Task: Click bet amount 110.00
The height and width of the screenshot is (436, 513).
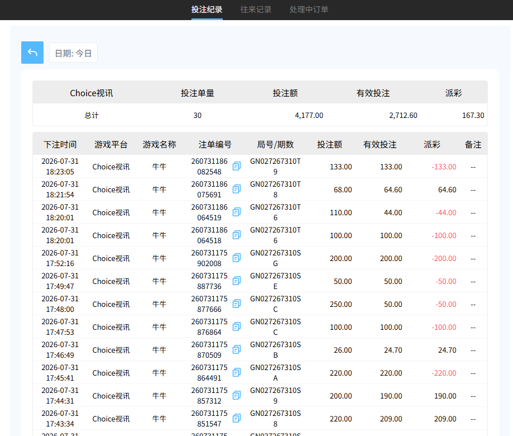Action: pos(341,212)
